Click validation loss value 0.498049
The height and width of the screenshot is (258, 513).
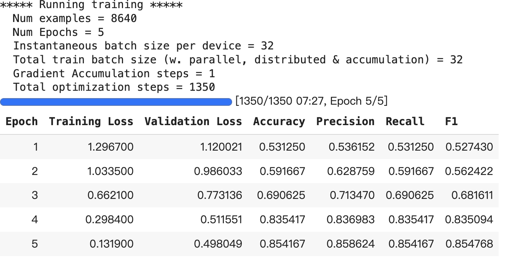[x=218, y=244]
